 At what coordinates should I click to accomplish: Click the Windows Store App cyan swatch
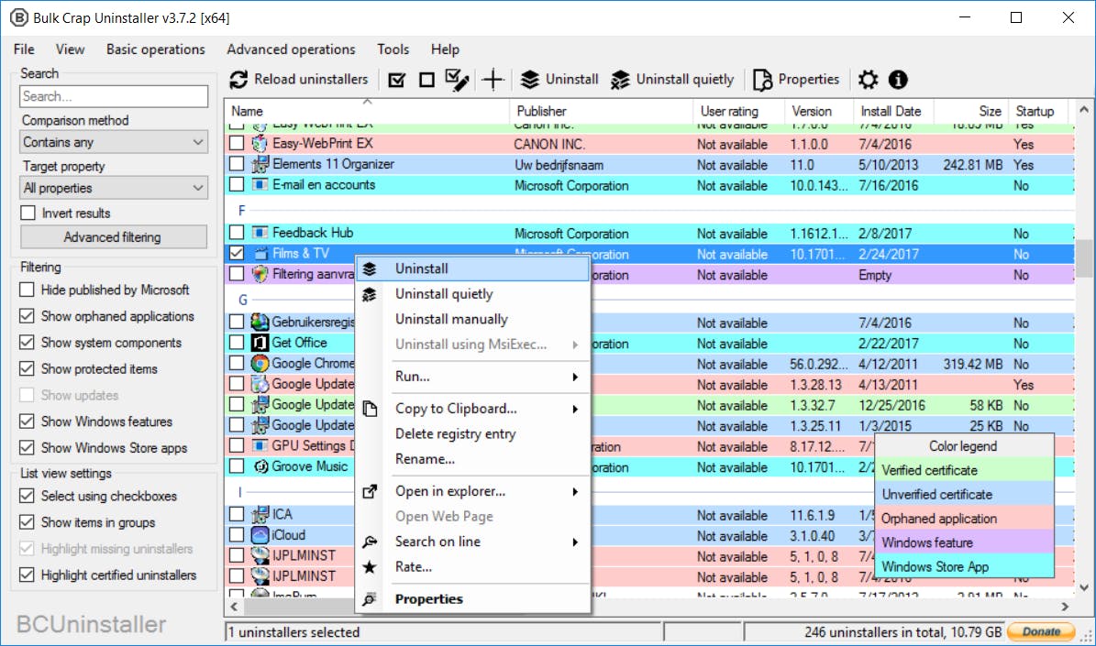click(x=964, y=566)
